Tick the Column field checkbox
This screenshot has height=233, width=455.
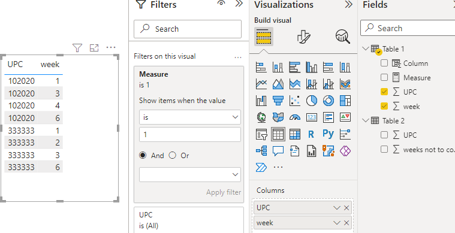(384, 63)
